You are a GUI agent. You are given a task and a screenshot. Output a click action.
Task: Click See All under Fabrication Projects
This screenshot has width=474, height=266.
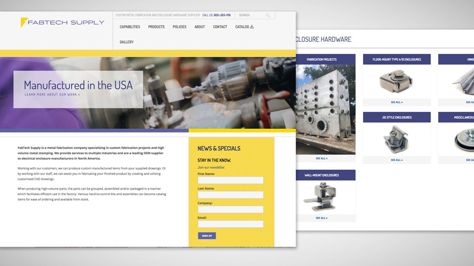(x=322, y=158)
